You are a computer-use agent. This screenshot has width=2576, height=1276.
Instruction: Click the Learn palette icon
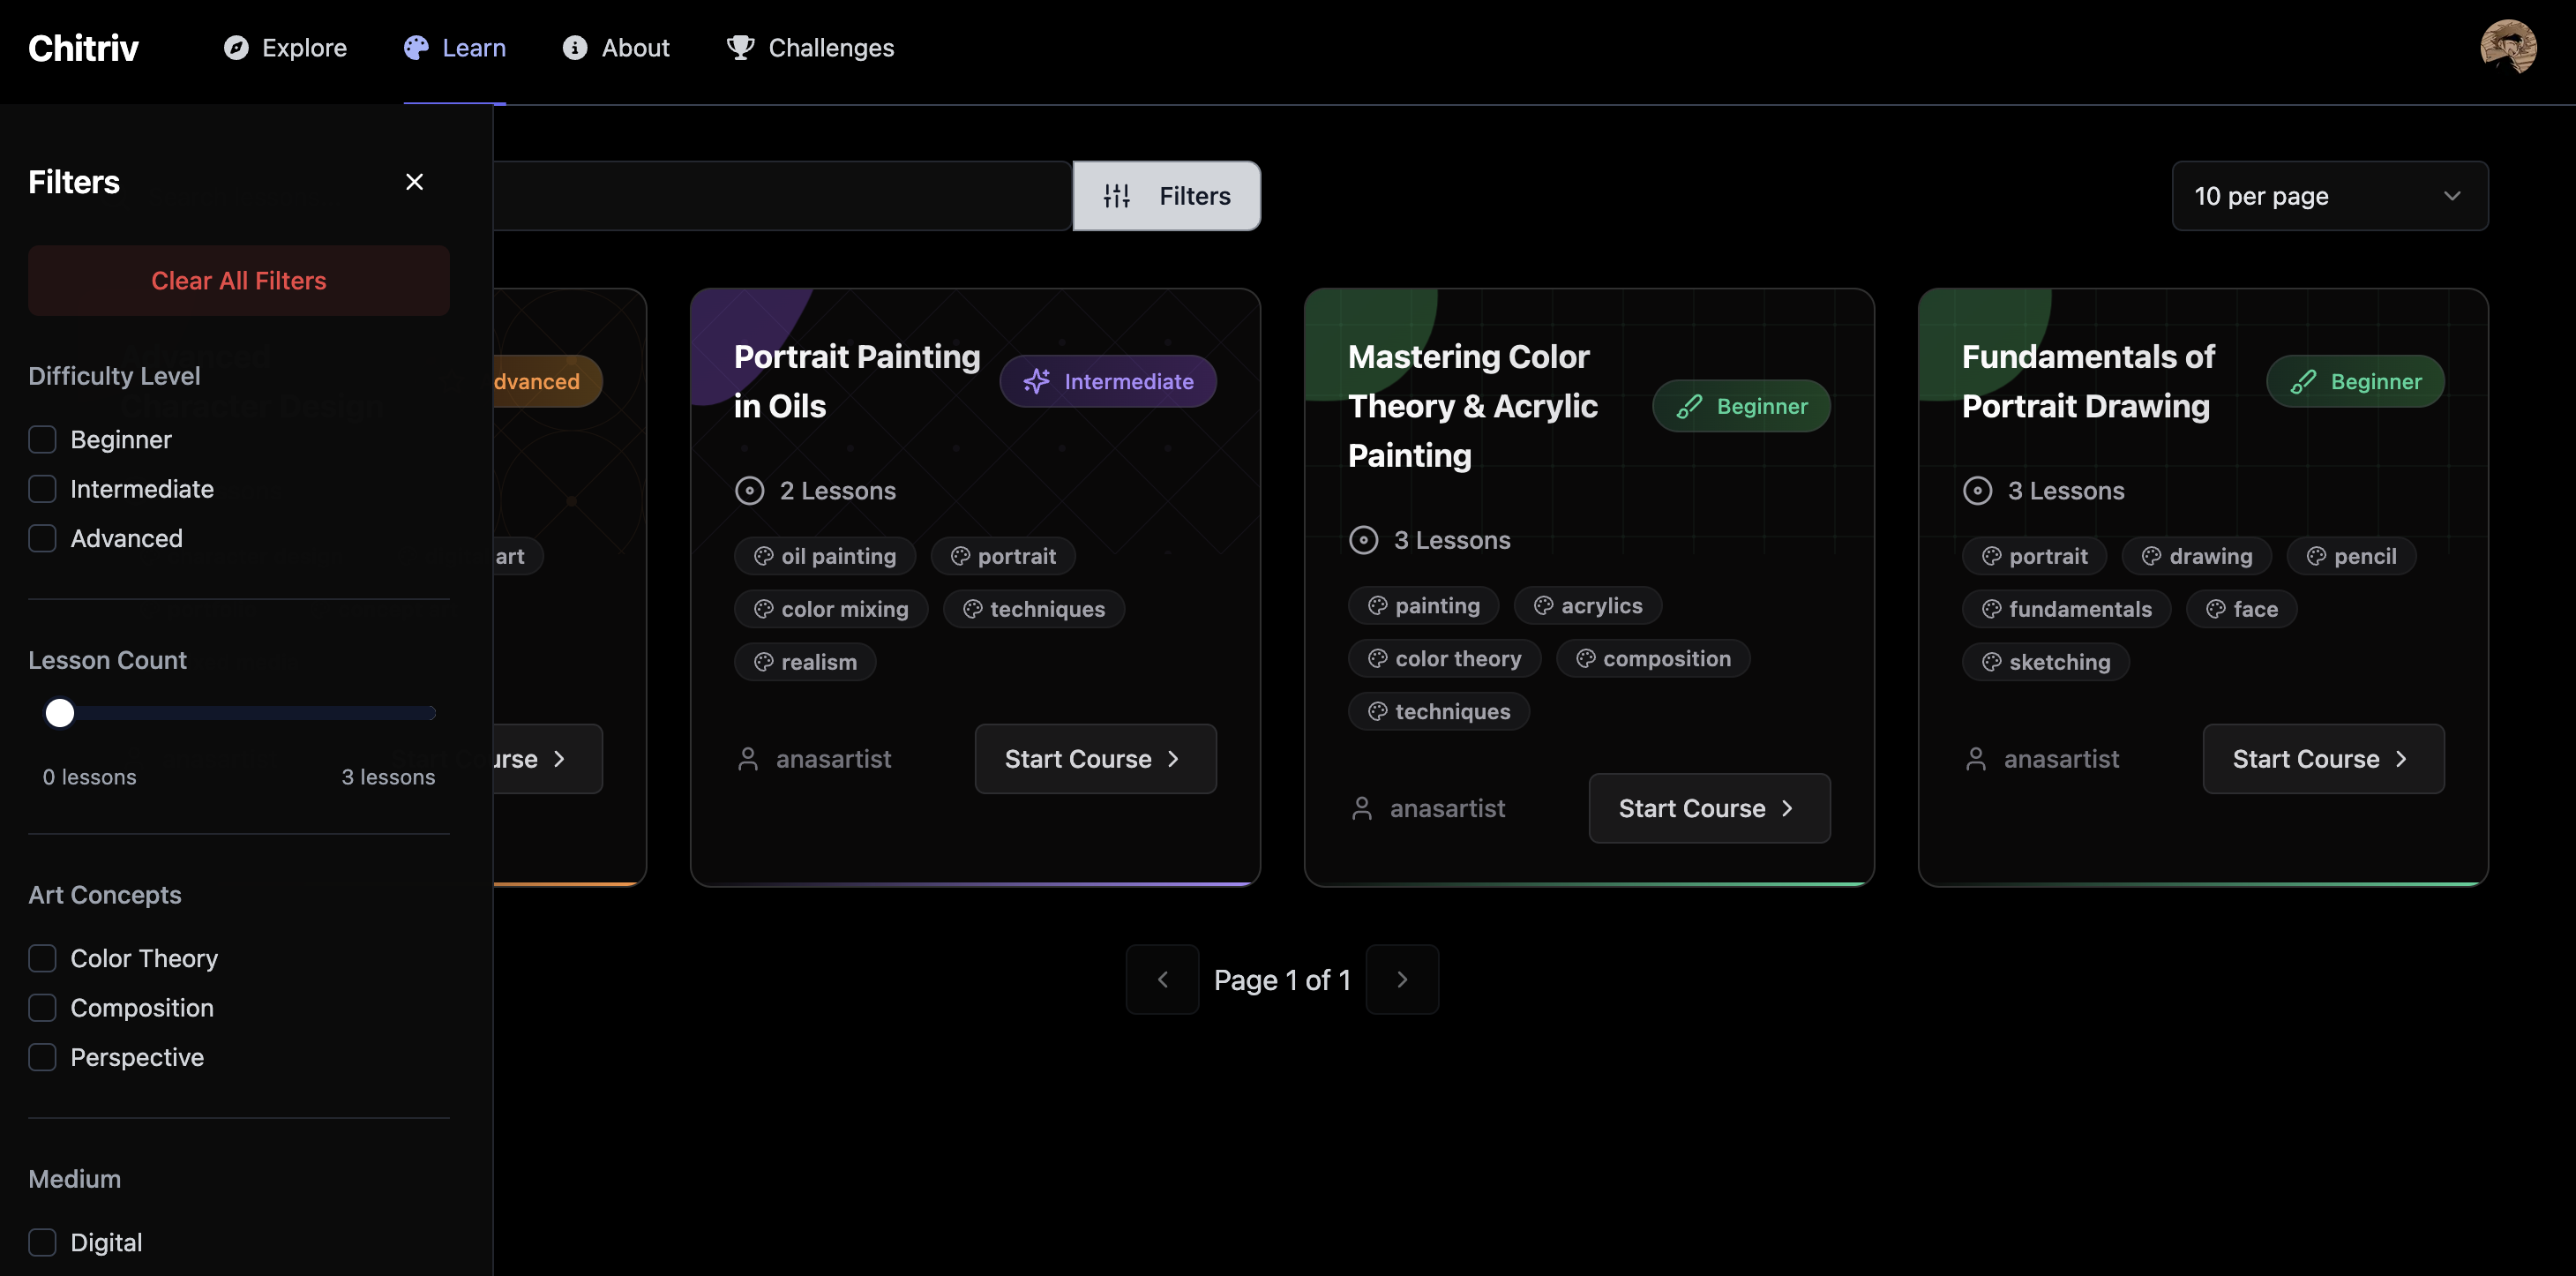tap(416, 48)
